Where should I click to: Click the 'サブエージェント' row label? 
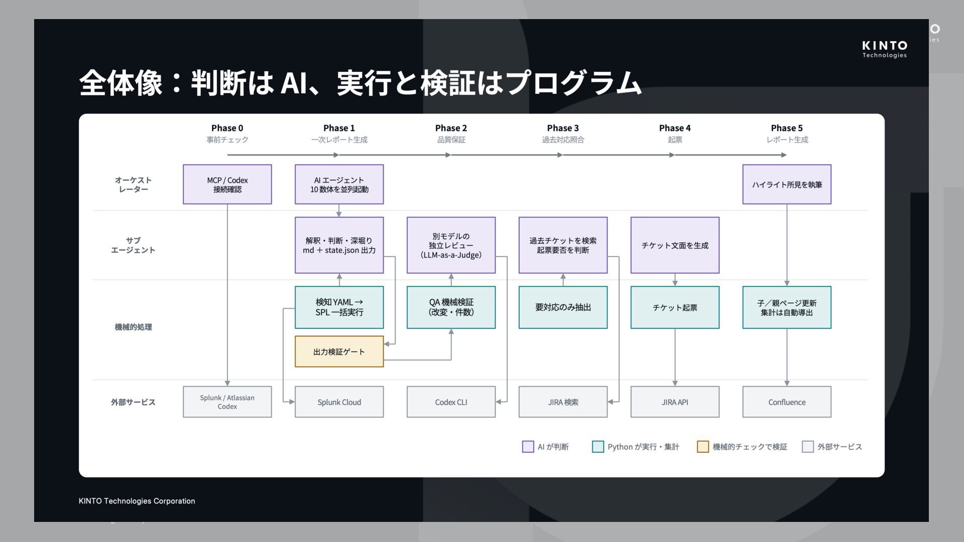coord(133,245)
